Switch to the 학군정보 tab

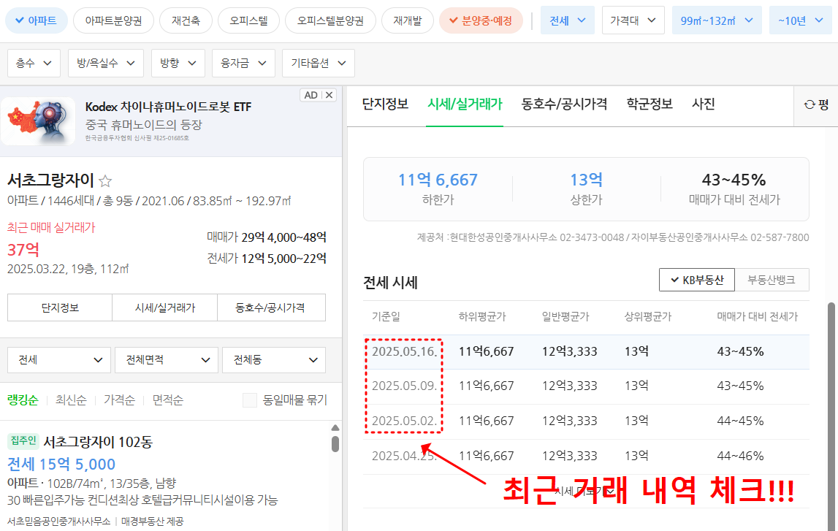click(650, 104)
